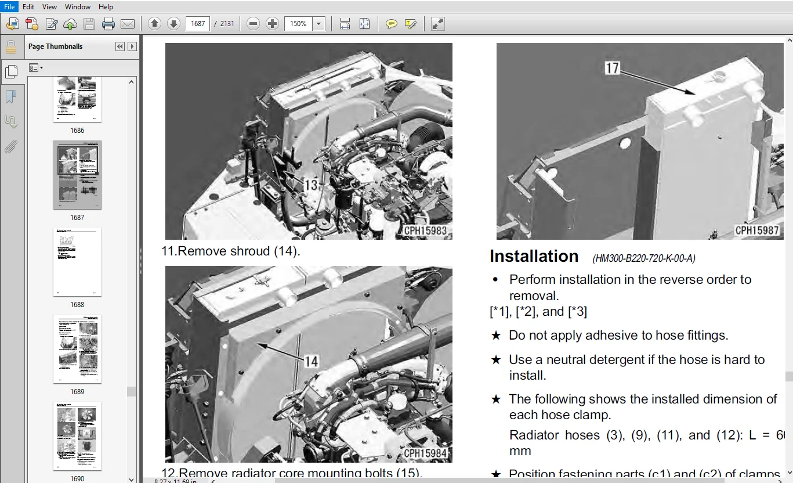Click the zoom level field showing 150%

click(298, 24)
